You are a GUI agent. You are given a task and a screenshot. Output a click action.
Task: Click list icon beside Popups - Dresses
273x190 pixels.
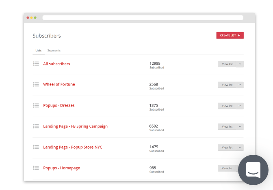click(x=36, y=105)
